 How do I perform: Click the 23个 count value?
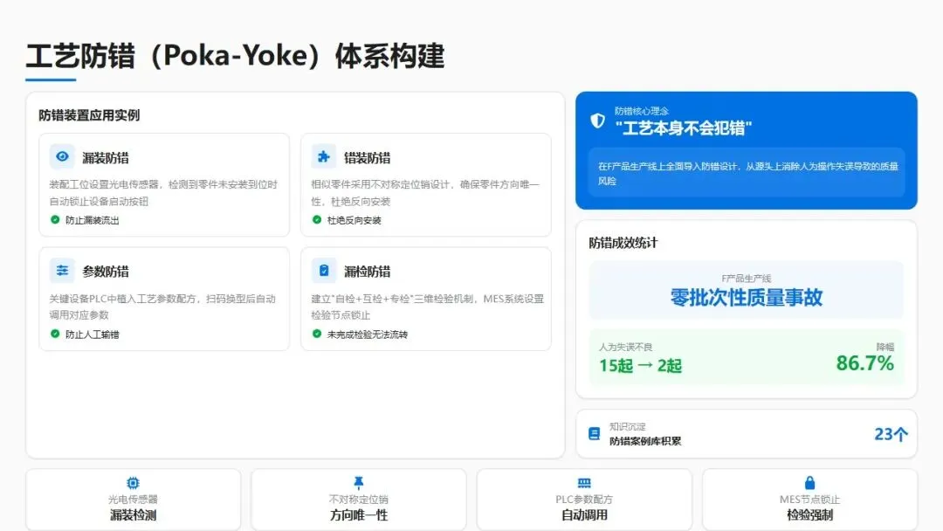tap(891, 434)
